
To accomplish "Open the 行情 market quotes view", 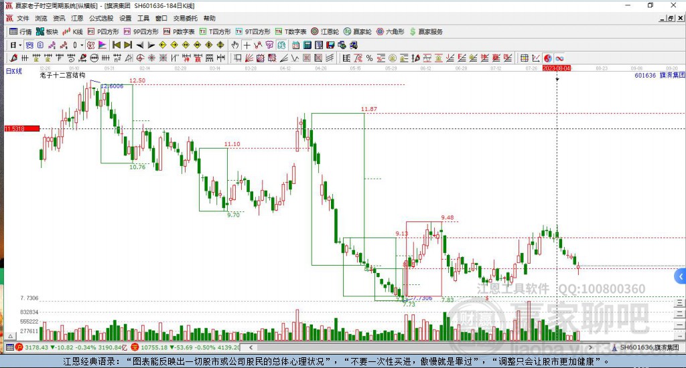I will point(21,31).
